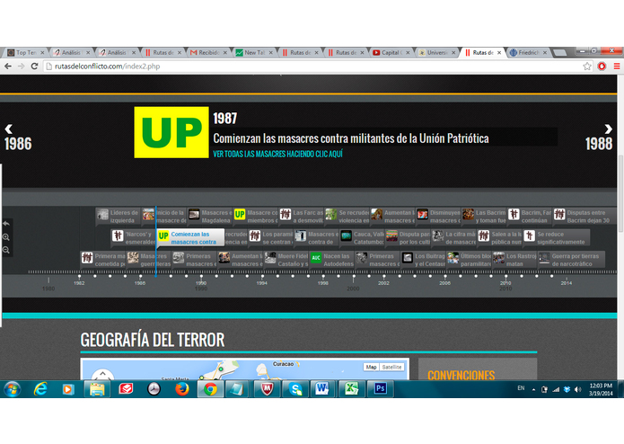The image size is (624, 444).
Task: Open UP 'Masacre miembros' timeline event
Action: coord(256,217)
